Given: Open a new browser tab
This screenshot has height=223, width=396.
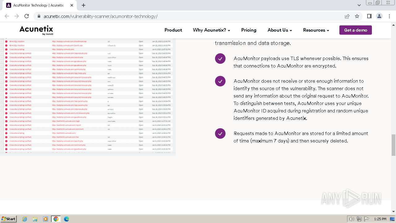Looking at the screenshot, I should pos(84,5).
